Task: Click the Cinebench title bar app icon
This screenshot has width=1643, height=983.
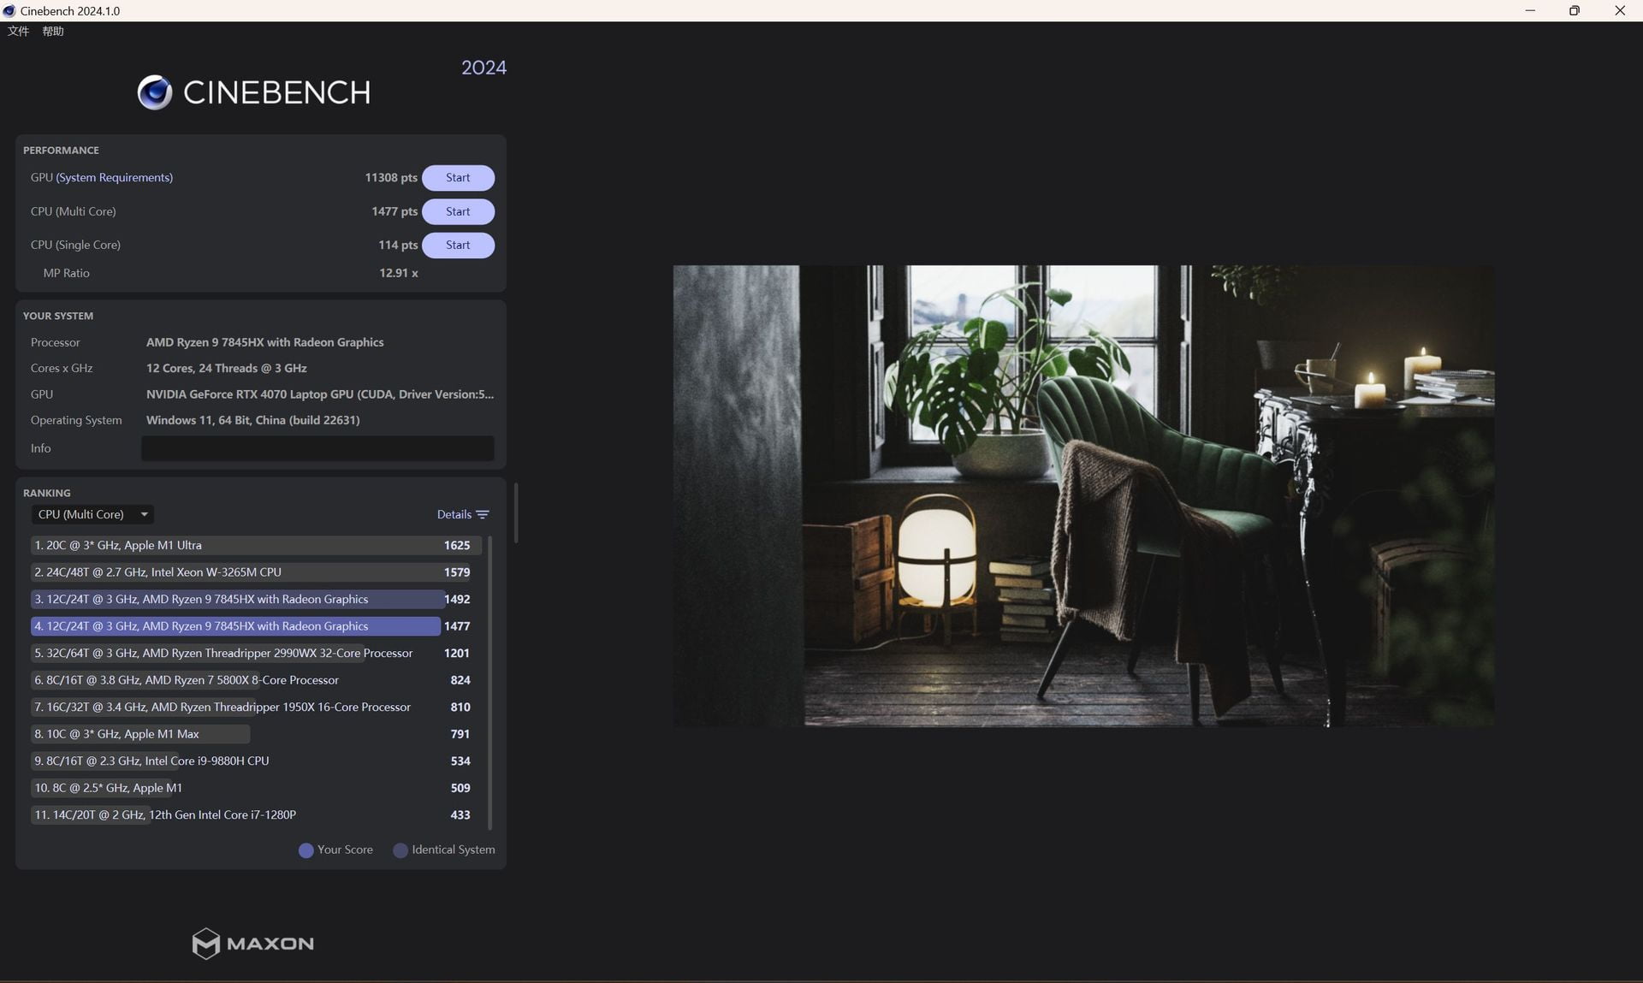Action: point(9,11)
